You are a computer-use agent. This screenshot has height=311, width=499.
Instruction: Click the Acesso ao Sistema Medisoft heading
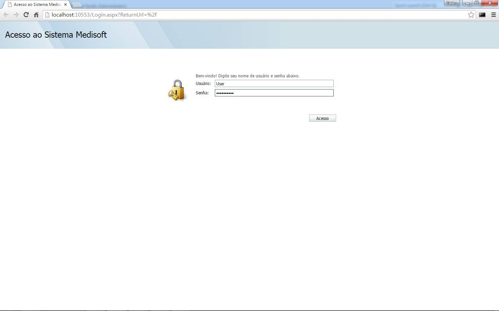point(56,35)
